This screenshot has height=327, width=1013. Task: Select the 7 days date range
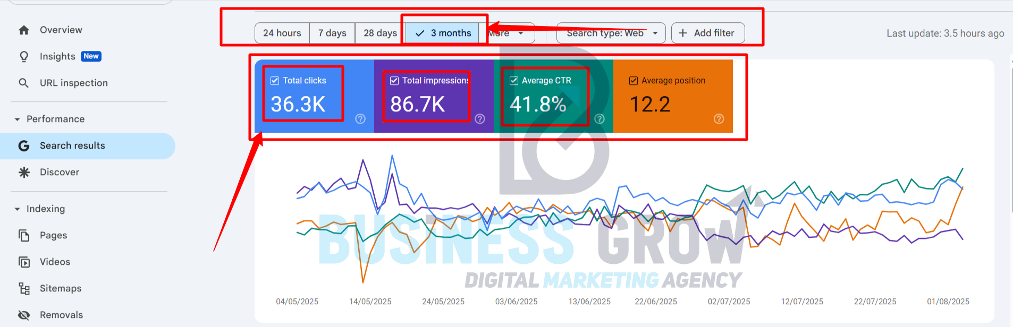coord(332,33)
